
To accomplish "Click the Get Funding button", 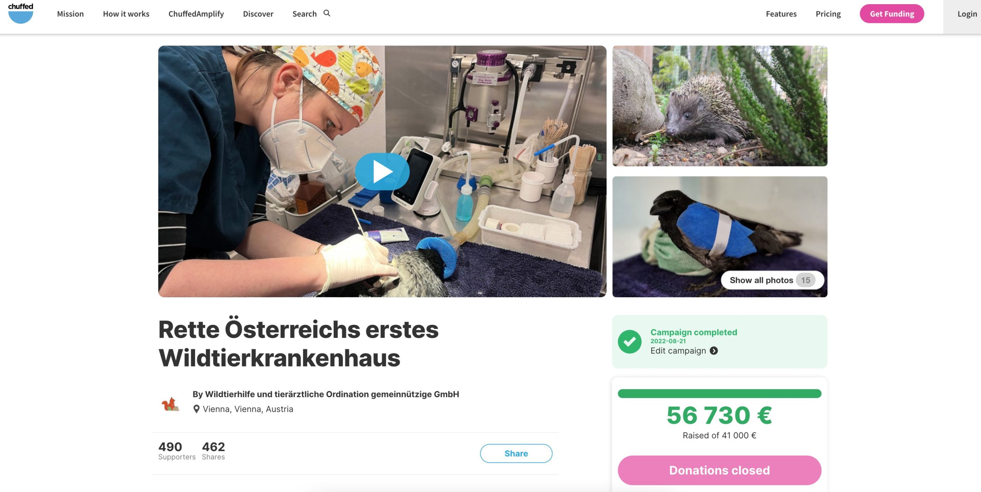I will click(892, 14).
